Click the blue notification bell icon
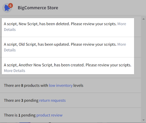 tap(7, 8)
